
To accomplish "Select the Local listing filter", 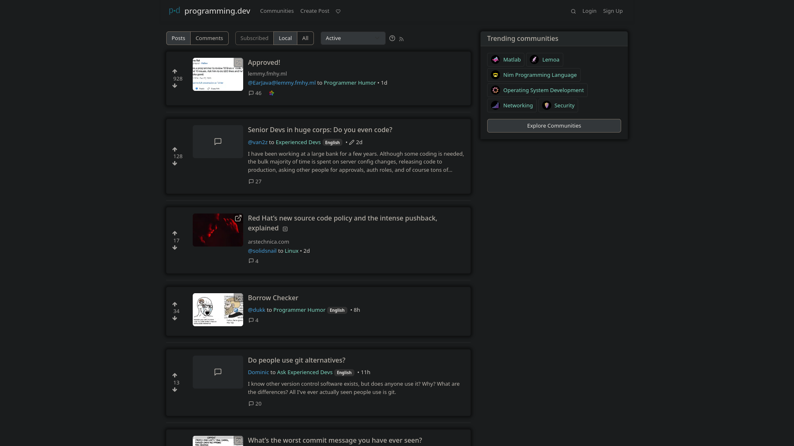I will pos(285,38).
